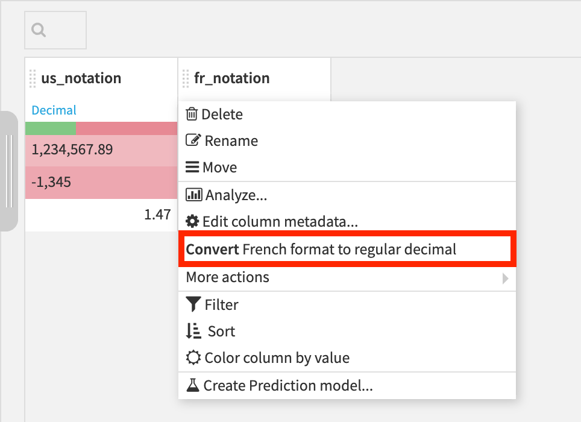Click the pencil icon beside Rename
The height and width of the screenshot is (422, 581).
[x=193, y=140]
